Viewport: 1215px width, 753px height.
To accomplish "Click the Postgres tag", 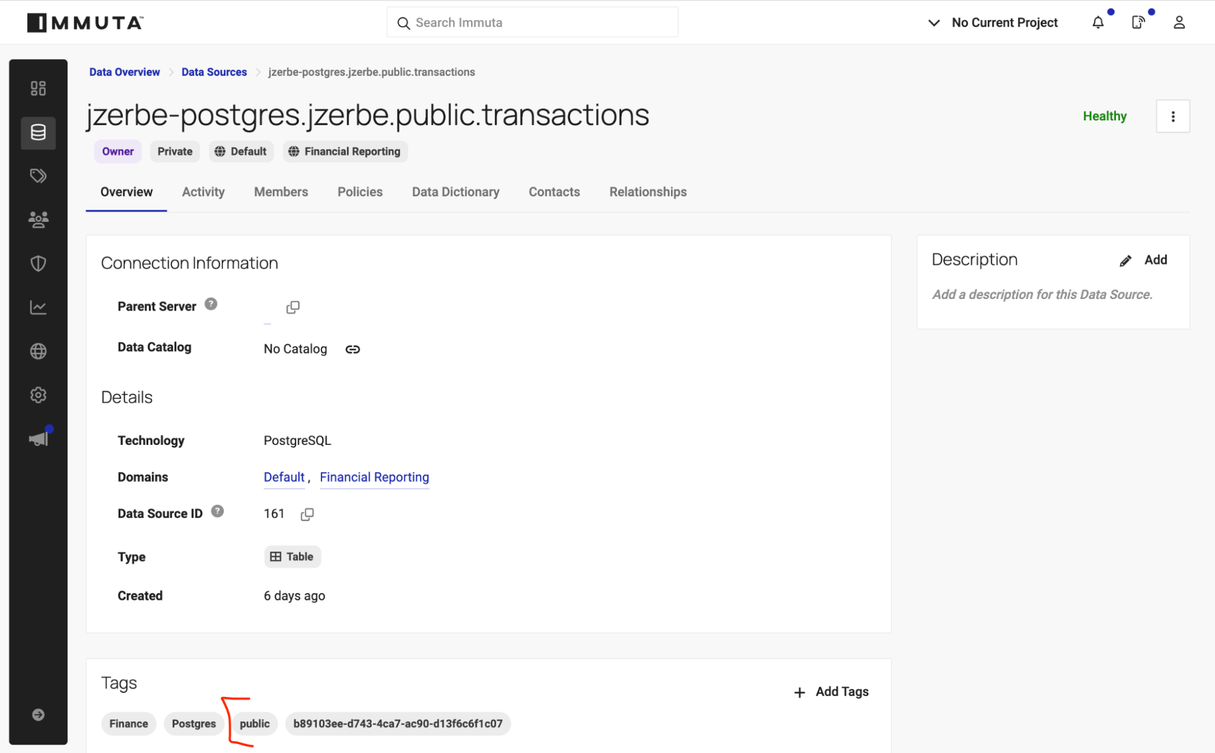I will pos(194,724).
